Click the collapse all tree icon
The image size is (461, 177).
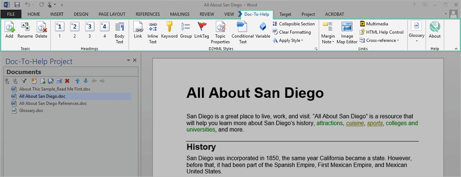point(15,81)
